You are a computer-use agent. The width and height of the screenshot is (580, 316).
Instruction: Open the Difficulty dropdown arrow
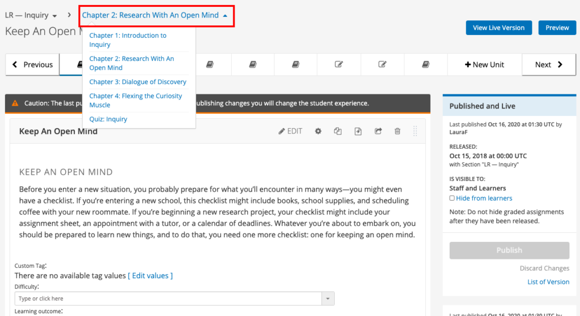point(328,298)
